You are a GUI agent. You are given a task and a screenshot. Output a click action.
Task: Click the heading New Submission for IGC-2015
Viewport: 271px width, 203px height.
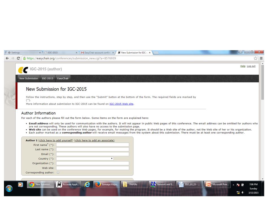click(x=56, y=89)
